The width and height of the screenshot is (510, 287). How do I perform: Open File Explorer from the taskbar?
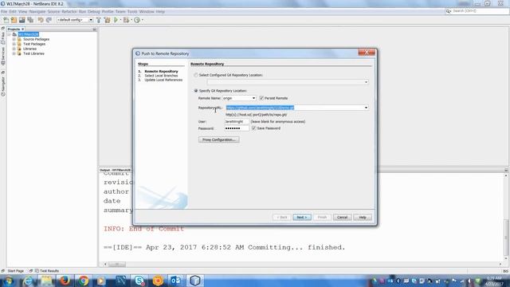[x=46, y=280]
